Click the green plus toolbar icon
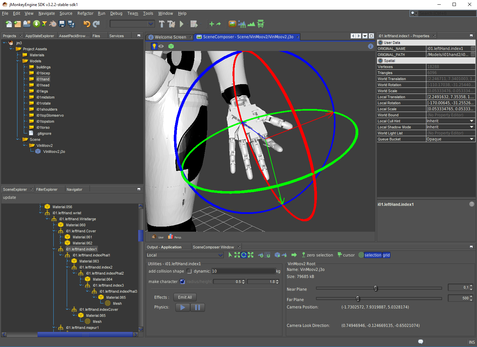Image resolution: width=477 pixels, height=347 pixels. coord(212,24)
